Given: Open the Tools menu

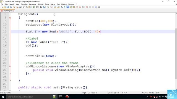Looking at the screenshot, I should pyautogui.click(x=47, y=4).
